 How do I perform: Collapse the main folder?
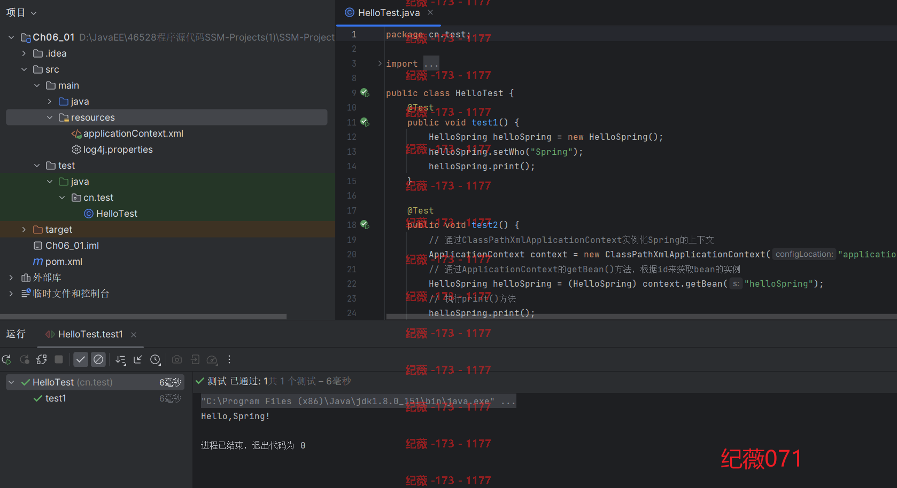tap(37, 85)
